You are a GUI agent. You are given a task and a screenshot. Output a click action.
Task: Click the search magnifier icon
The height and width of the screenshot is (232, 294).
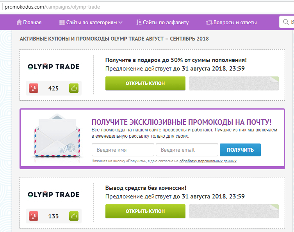[286, 22]
